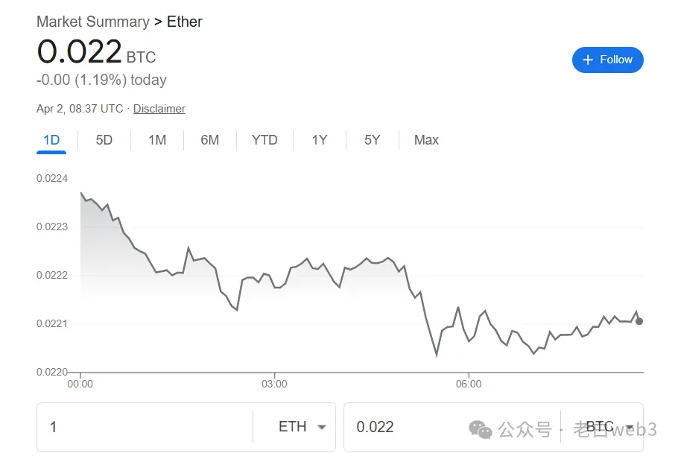
Task: Select the Max time range
Action: click(425, 140)
